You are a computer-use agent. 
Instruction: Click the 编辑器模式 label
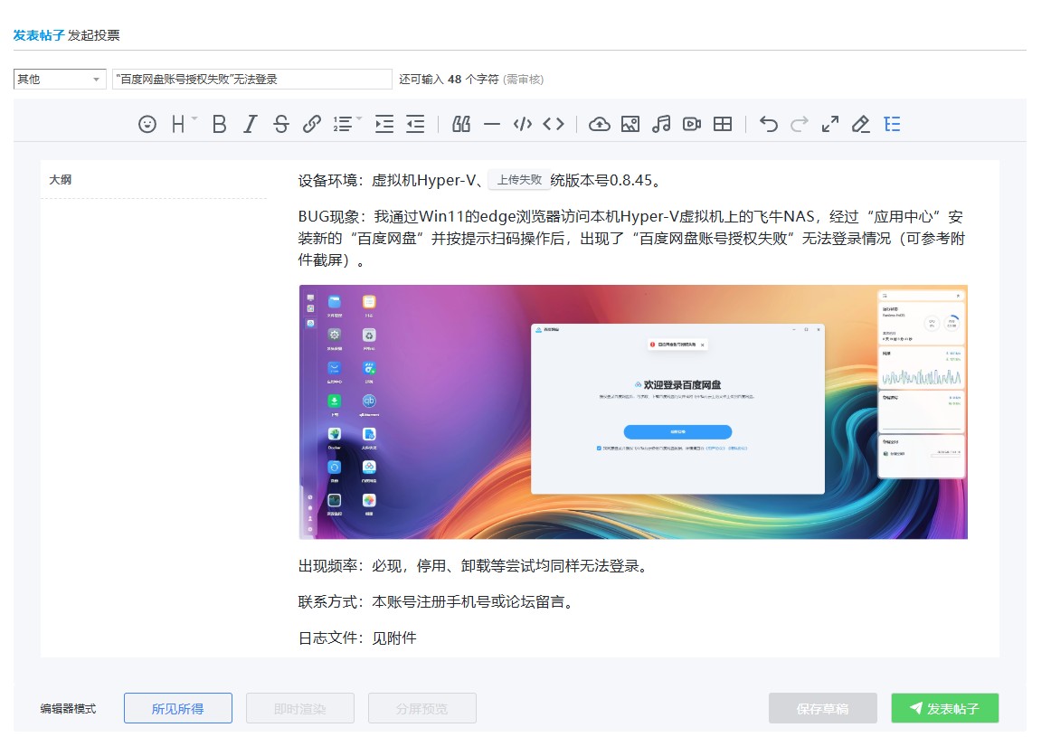[x=69, y=709]
